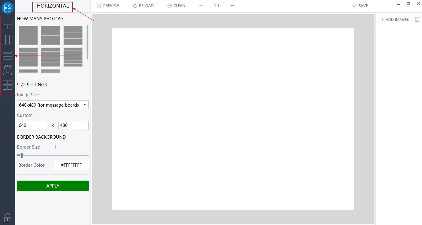Select the vertical columns layout icon
Image resolution: width=422 pixels, height=225 pixels.
[x=8, y=40]
